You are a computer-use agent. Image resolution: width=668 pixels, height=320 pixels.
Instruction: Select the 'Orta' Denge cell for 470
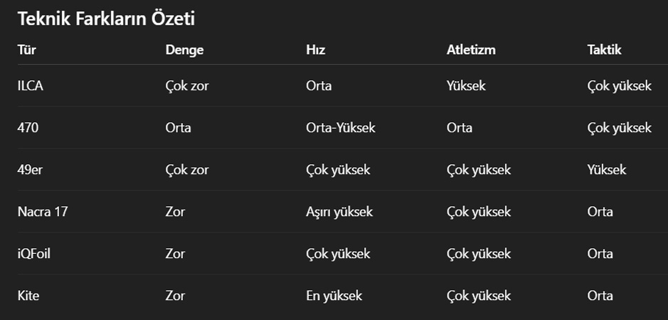click(x=178, y=128)
